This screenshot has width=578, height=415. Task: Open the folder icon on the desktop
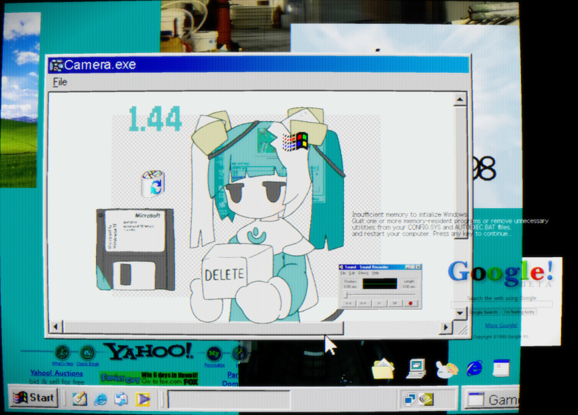coord(383,369)
